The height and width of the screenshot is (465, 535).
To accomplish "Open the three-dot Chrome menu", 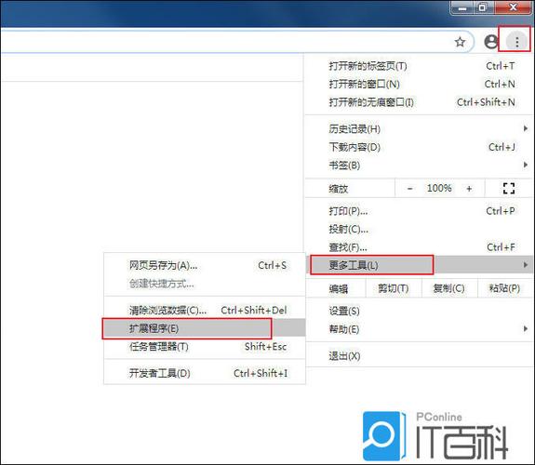I will tap(517, 42).
